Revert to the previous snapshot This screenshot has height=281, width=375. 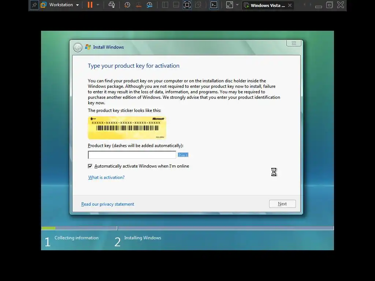[138, 5]
